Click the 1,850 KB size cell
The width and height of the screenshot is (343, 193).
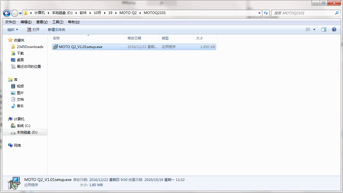(x=208, y=47)
